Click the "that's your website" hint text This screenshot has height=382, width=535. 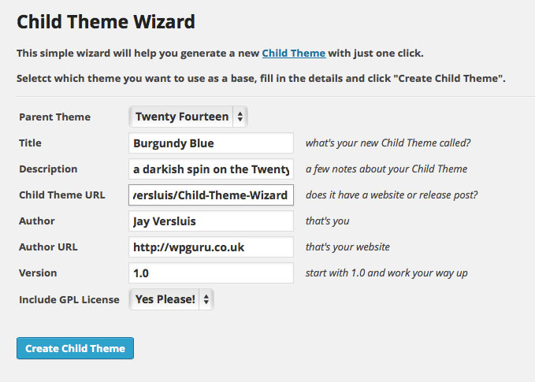click(347, 247)
